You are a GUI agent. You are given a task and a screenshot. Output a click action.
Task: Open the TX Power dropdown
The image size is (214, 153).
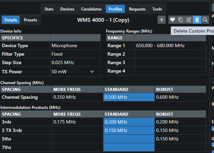point(75,72)
